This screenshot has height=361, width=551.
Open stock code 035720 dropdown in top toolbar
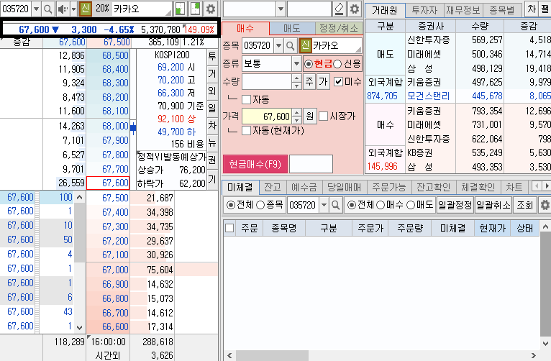pyautogui.click(x=36, y=9)
